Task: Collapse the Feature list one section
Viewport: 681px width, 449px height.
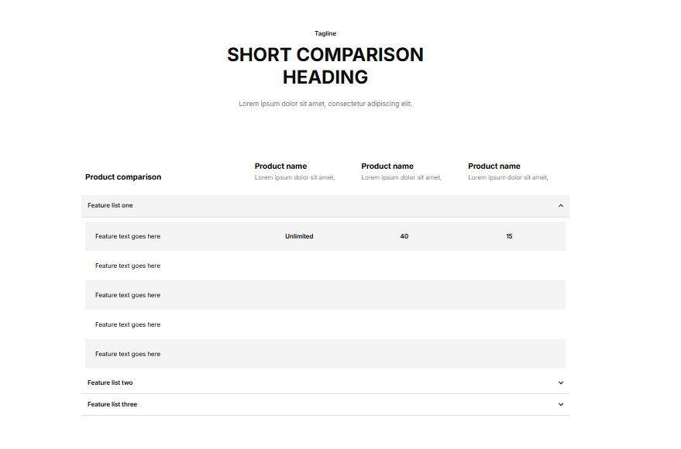Action: (325, 205)
